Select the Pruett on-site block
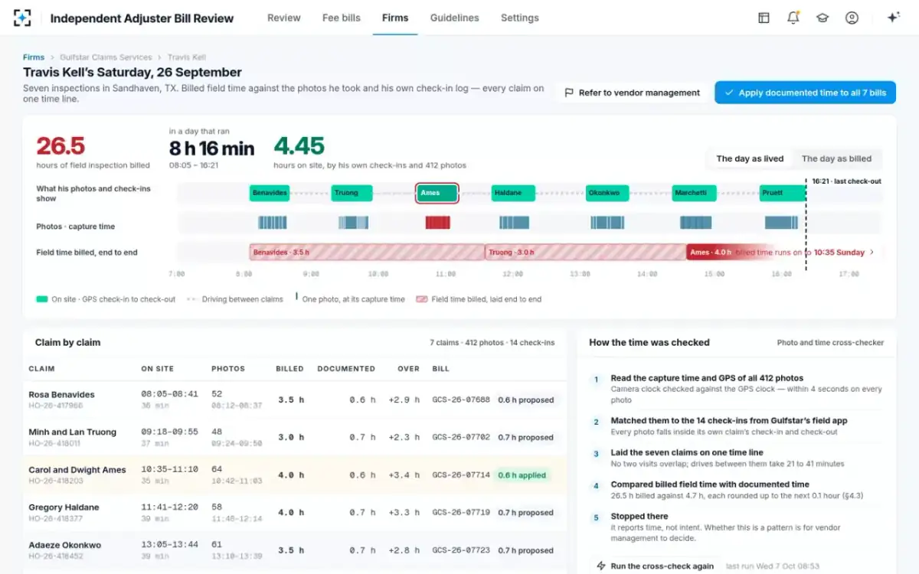The width and height of the screenshot is (919, 574). click(x=783, y=193)
